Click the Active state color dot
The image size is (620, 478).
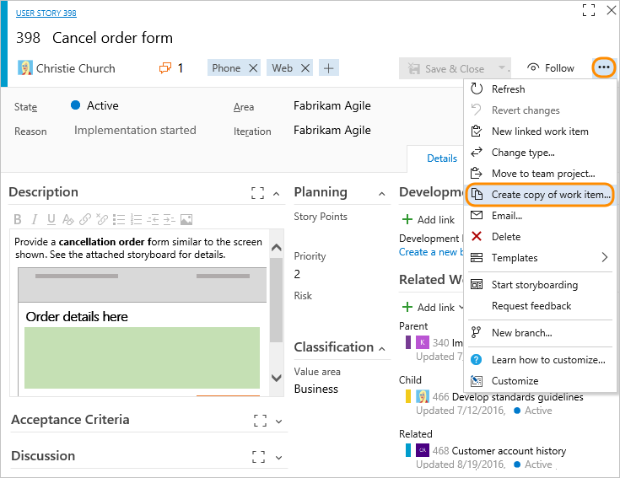pos(76,105)
